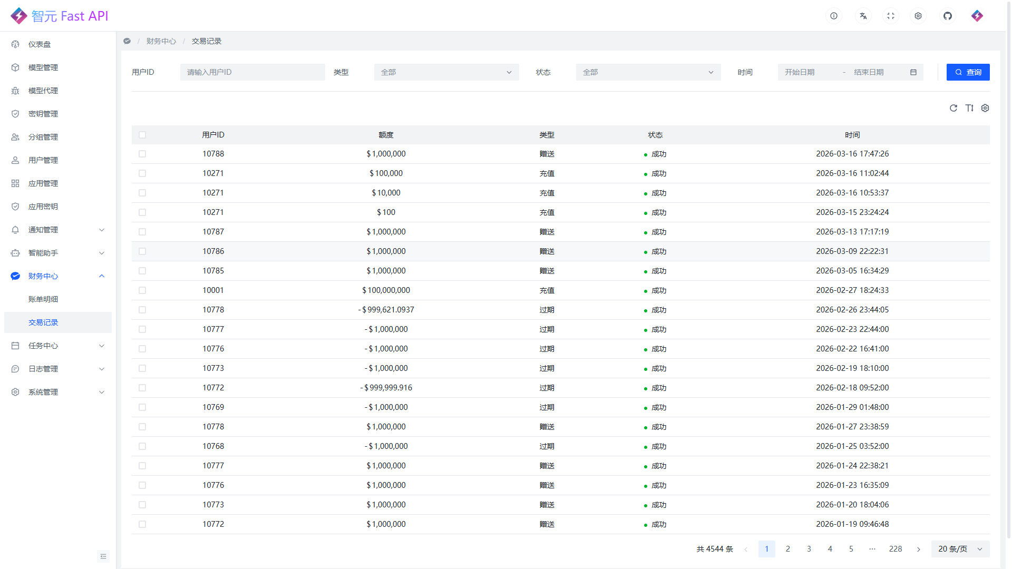Open table column settings gear
The height and width of the screenshot is (569, 1012).
(x=985, y=108)
